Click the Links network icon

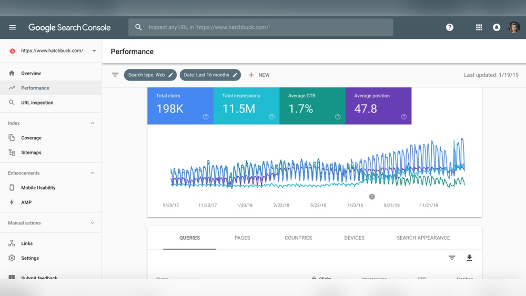tap(12, 243)
